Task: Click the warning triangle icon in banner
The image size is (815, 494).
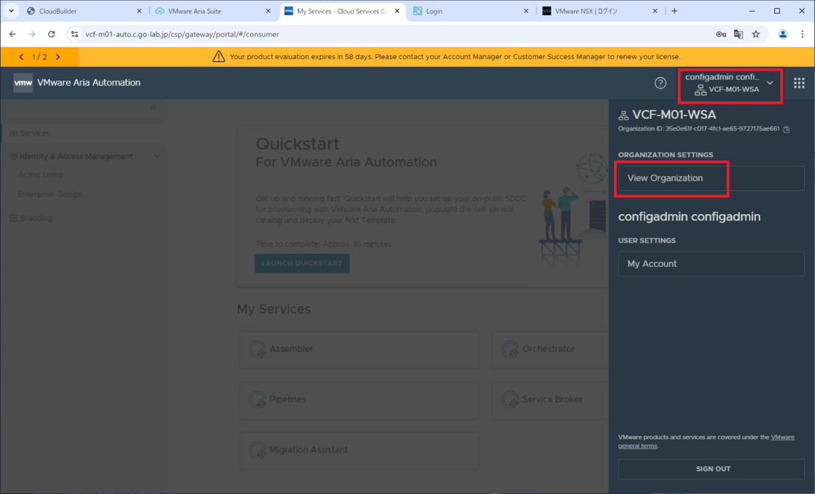Action: pyautogui.click(x=219, y=56)
